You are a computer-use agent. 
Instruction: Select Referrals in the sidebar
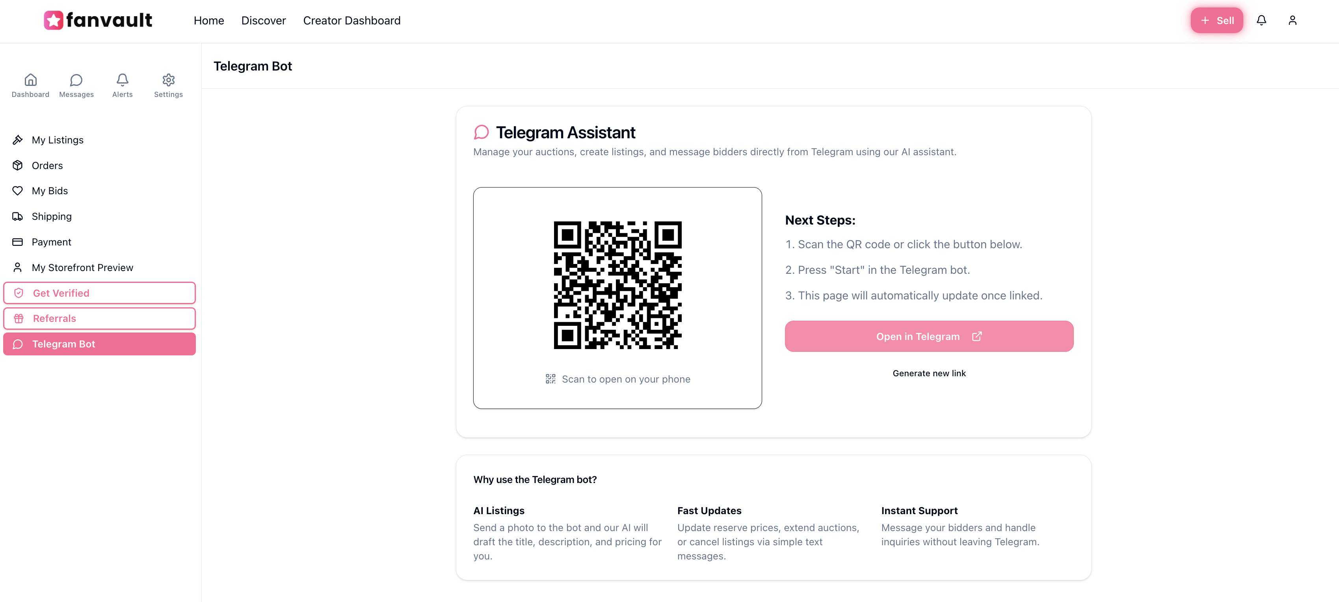[99, 318]
